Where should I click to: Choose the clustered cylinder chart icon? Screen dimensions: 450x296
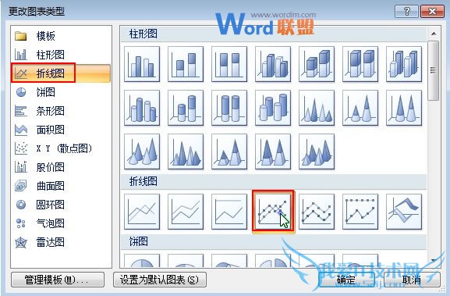[x=142, y=108]
